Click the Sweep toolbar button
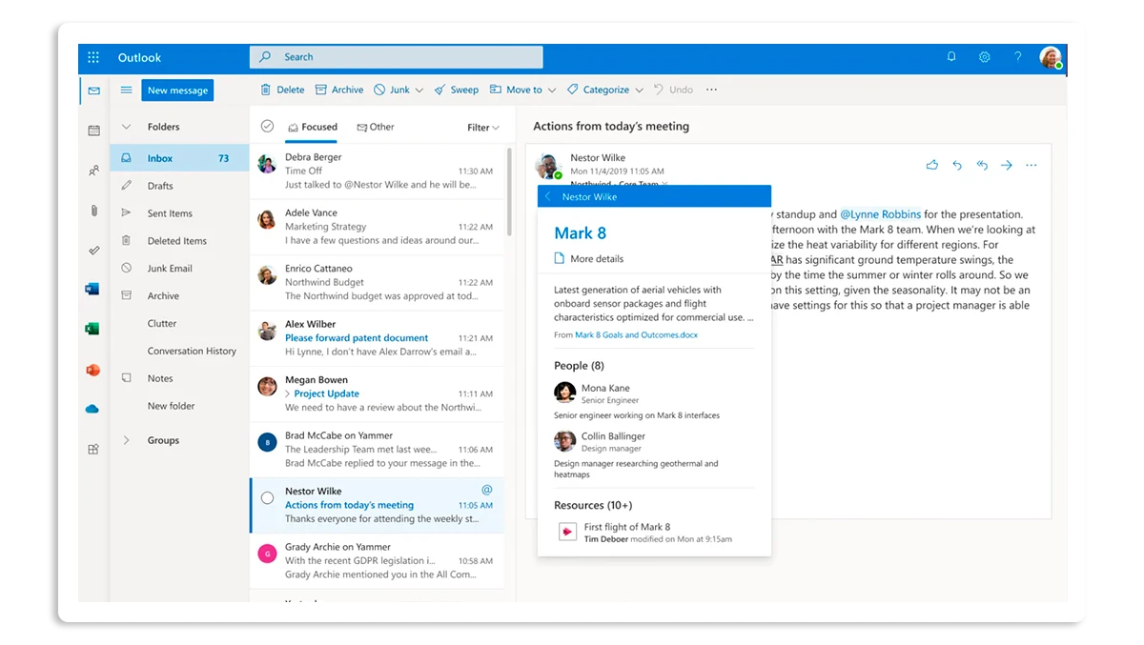This screenshot has height=645, width=1144. (457, 90)
